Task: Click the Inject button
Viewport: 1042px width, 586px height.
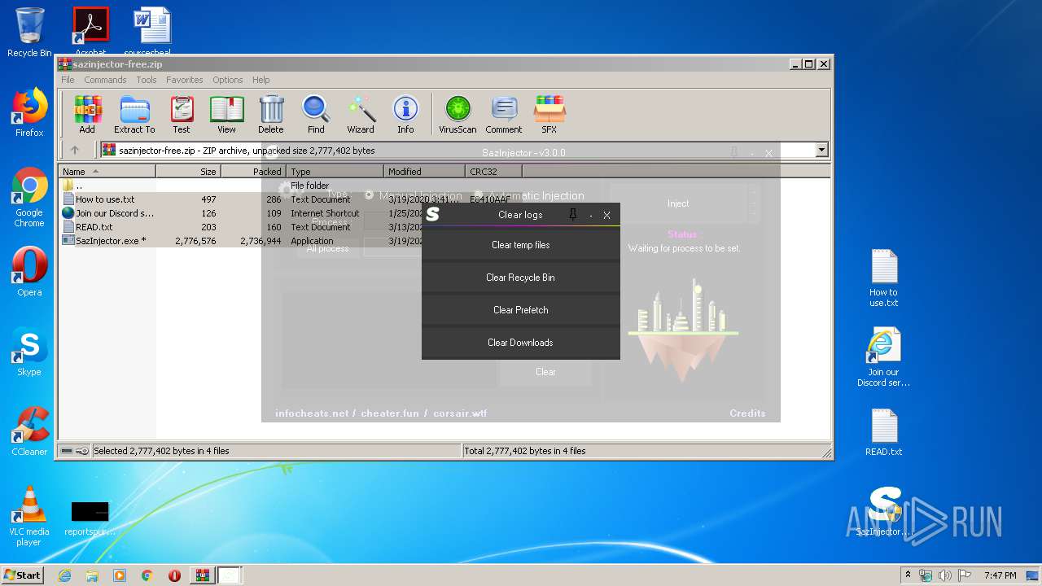Action: pyautogui.click(x=678, y=203)
